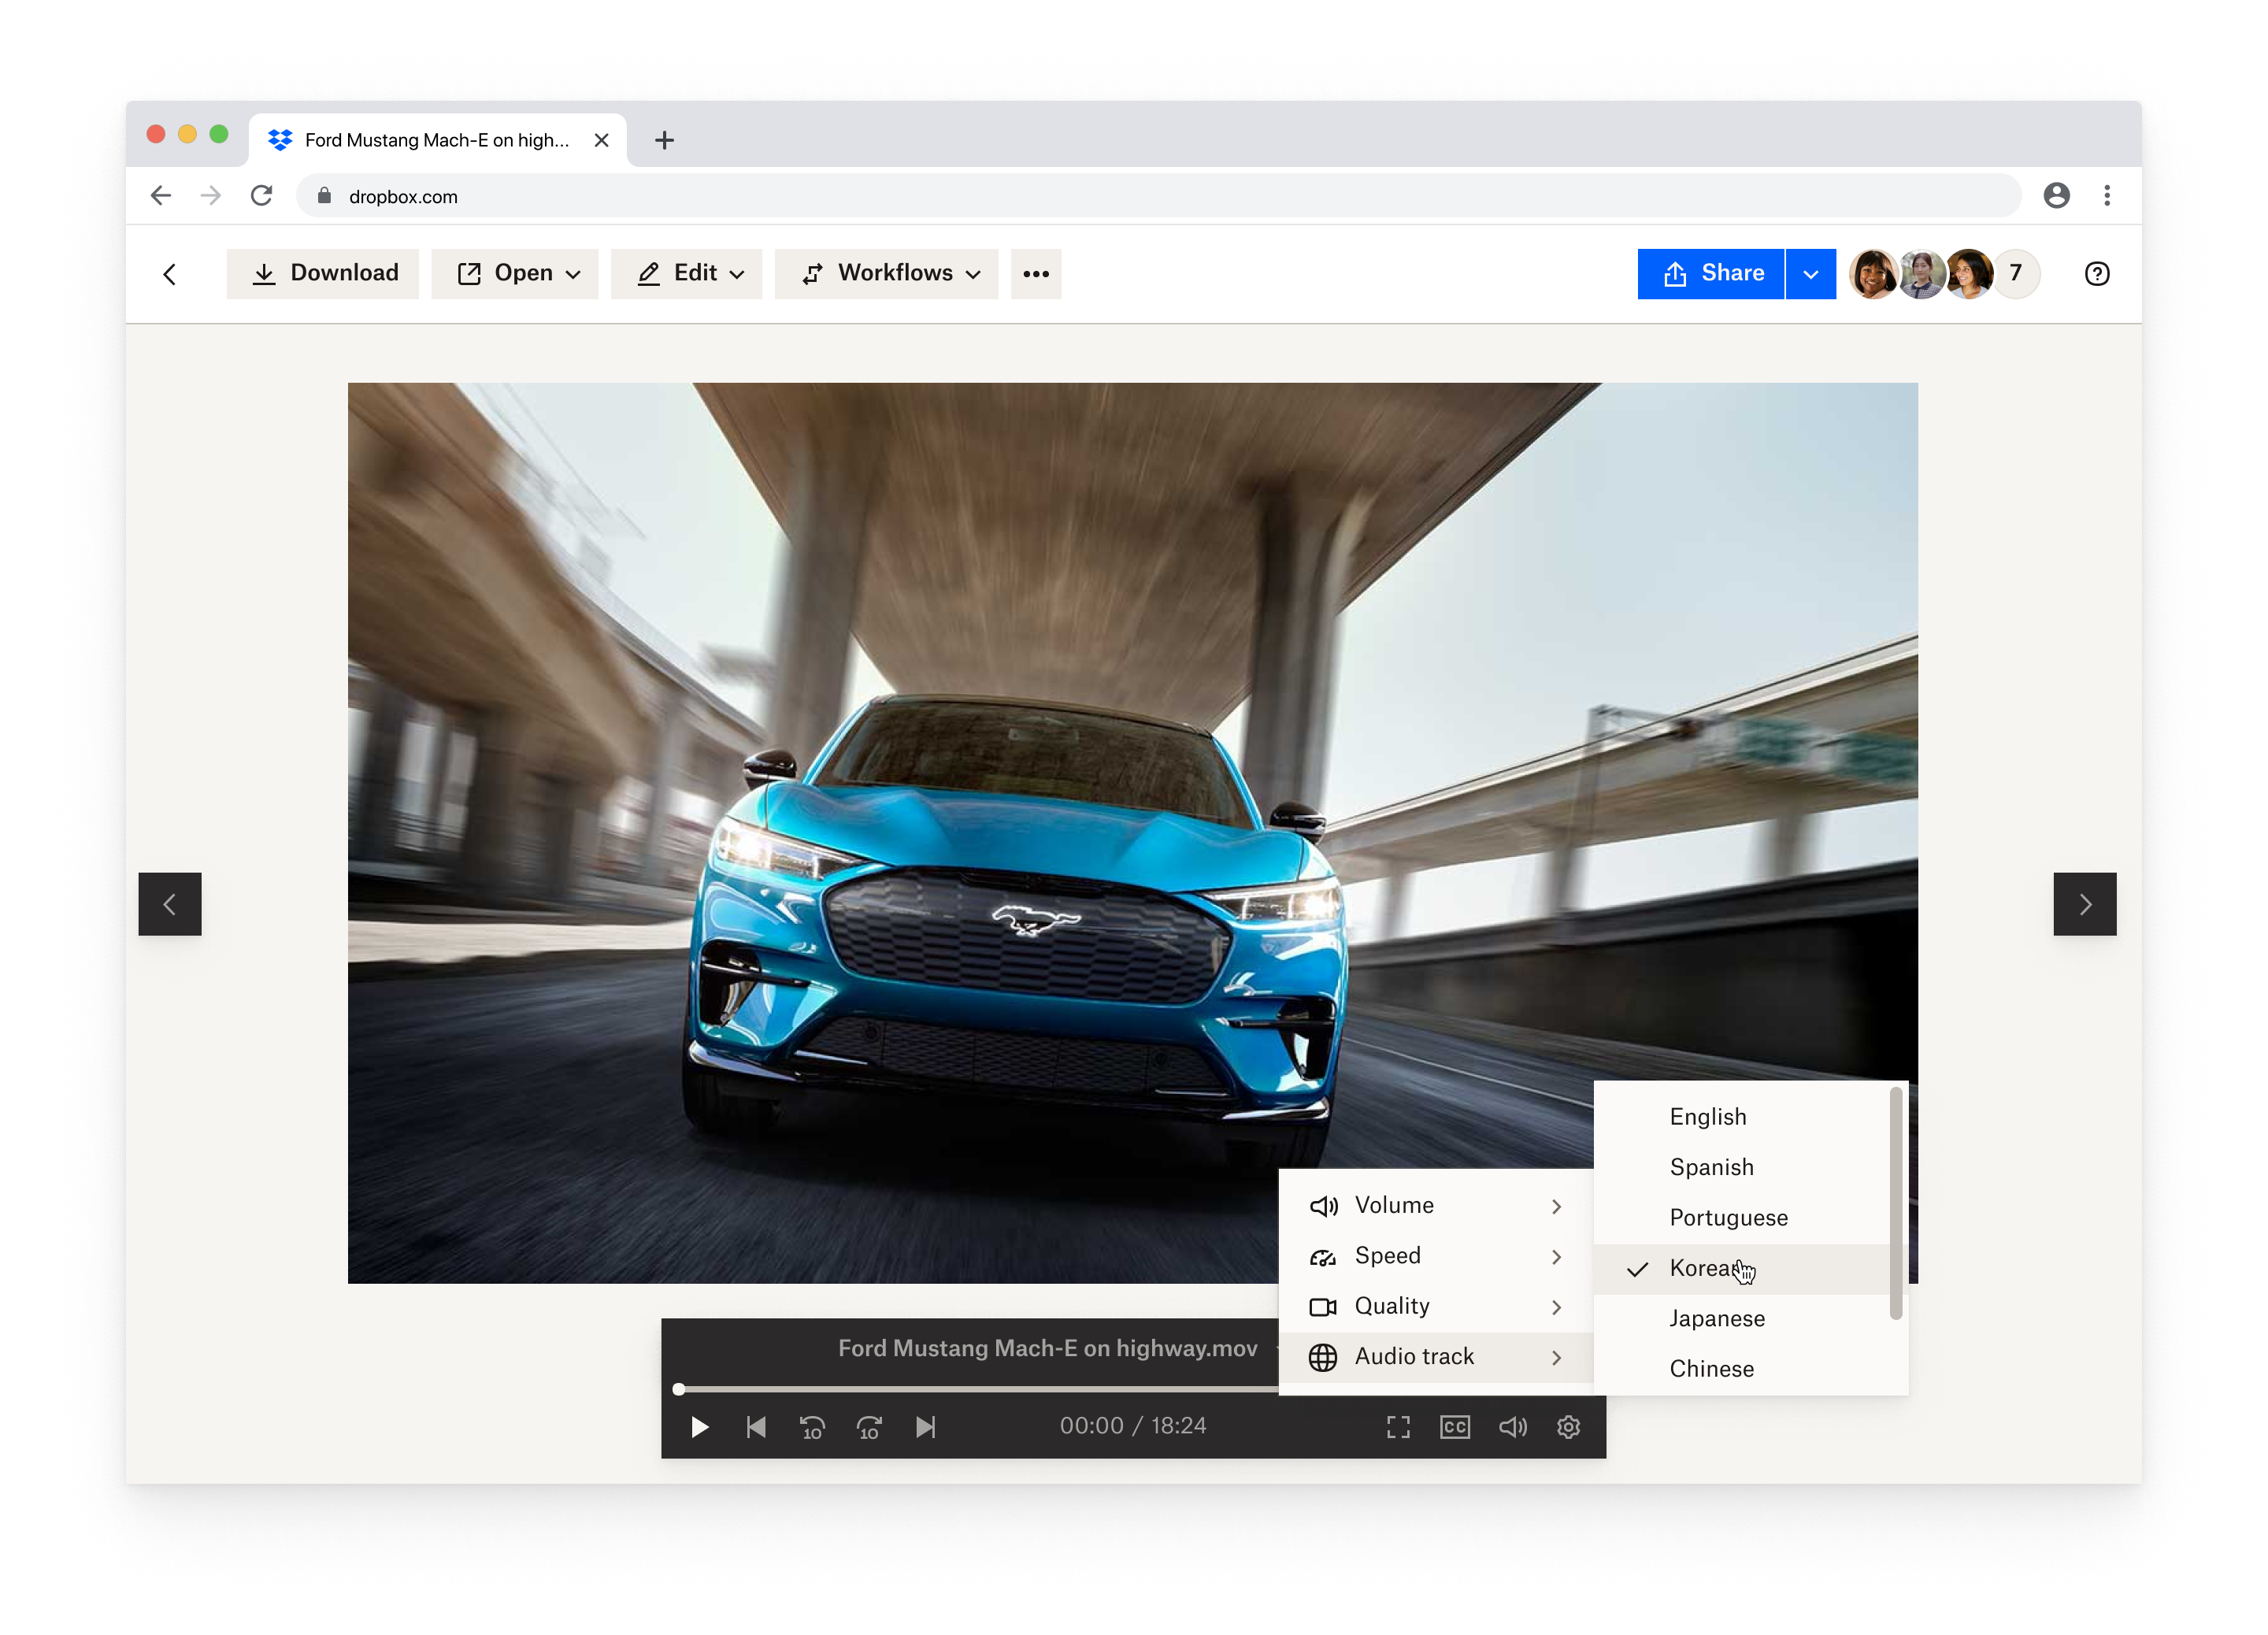Expand the Volume submenu options
Image resolution: width=2268 pixels, height=1635 pixels.
pyautogui.click(x=1557, y=1203)
